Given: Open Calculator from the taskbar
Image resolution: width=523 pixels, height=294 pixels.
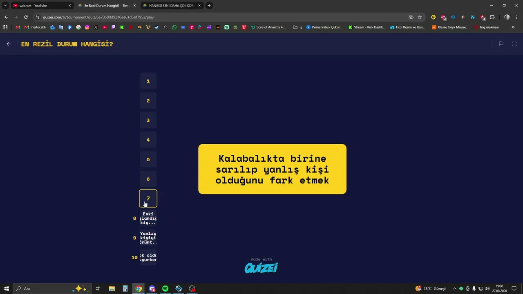Looking at the screenshot, I should 125,289.
